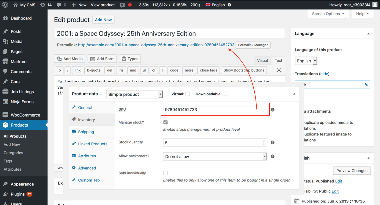Toggle the Downloadable checkbox
The width and height of the screenshot is (380, 205).
pyautogui.click(x=225, y=94)
